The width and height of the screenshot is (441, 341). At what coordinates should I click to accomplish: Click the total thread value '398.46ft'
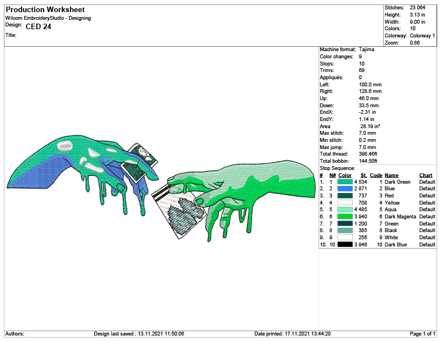[x=368, y=154]
